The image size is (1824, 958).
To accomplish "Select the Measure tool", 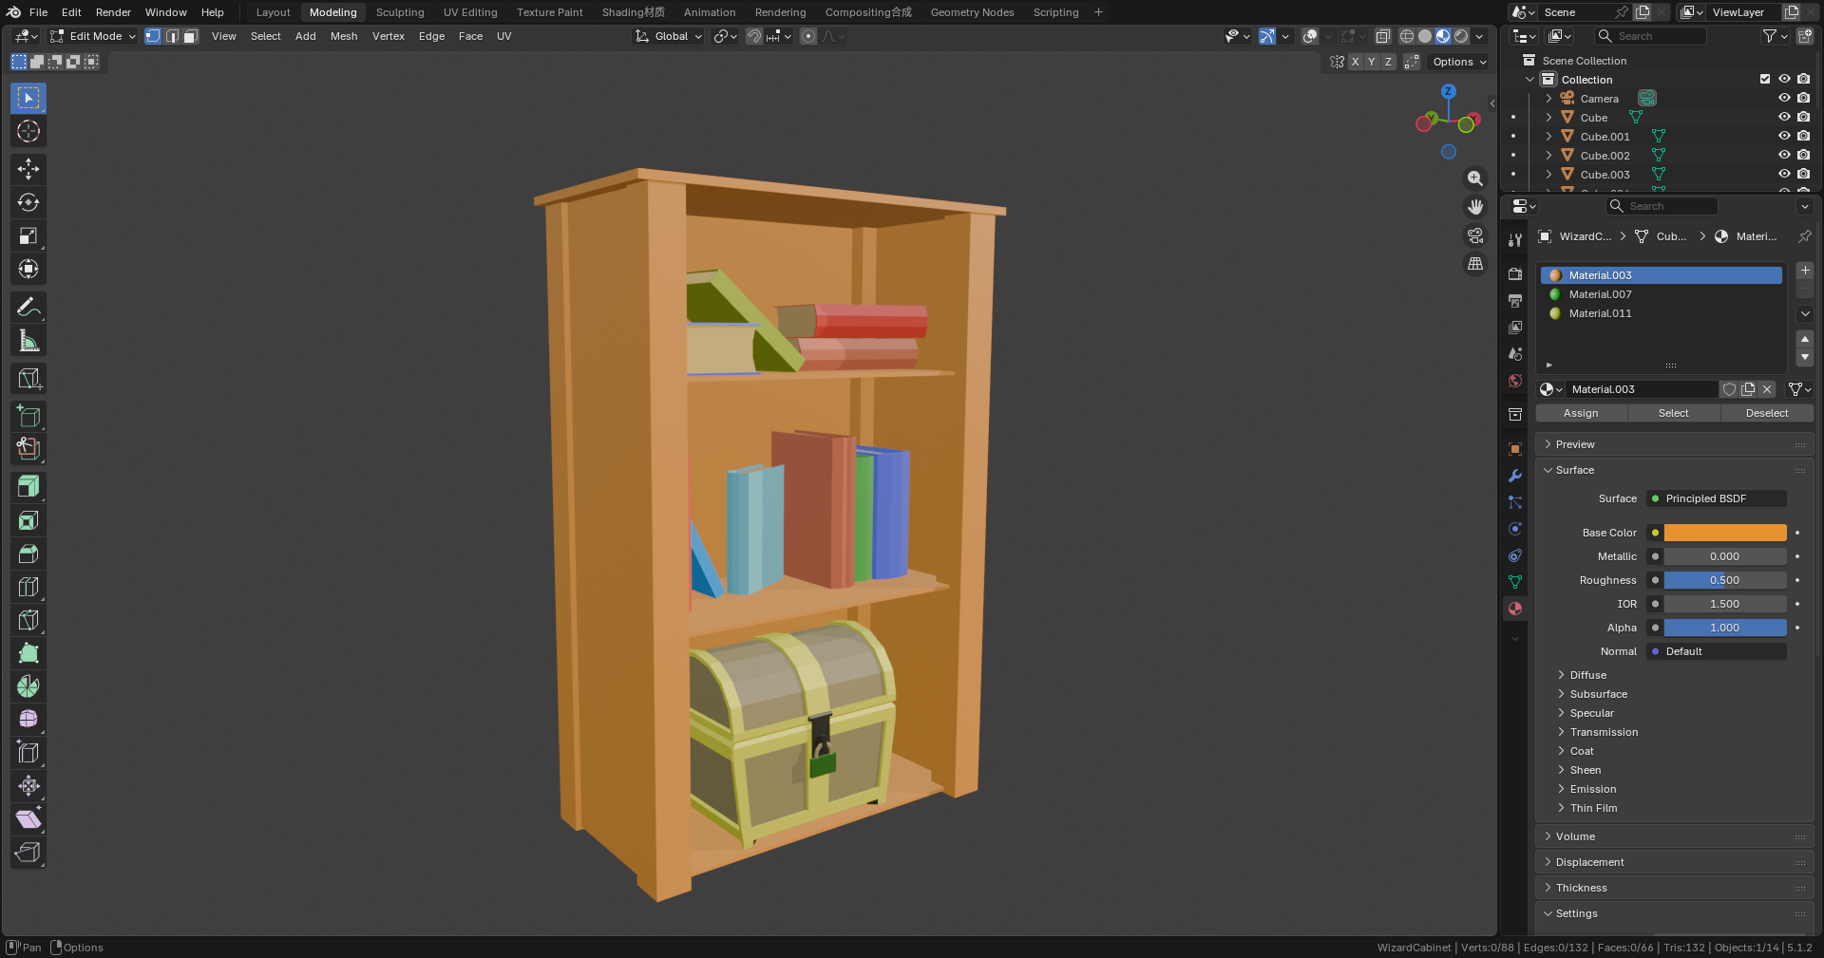I will click(x=28, y=340).
